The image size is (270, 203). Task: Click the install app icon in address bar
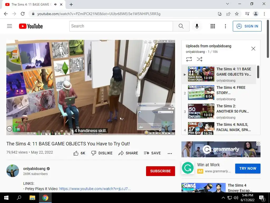pos(220,14)
